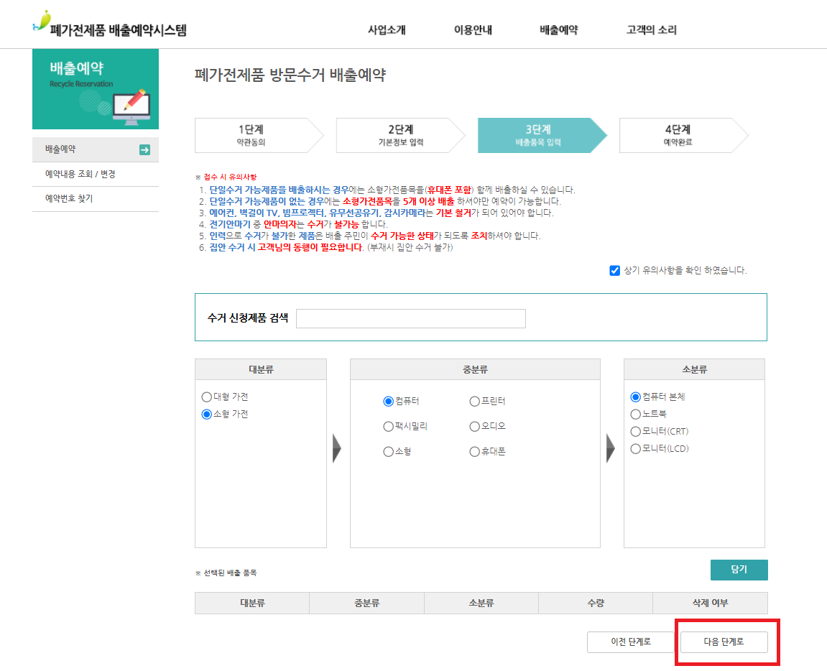Click the 삭제 여부 table column header
The height and width of the screenshot is (671, 827).
[x=710, y=603]
